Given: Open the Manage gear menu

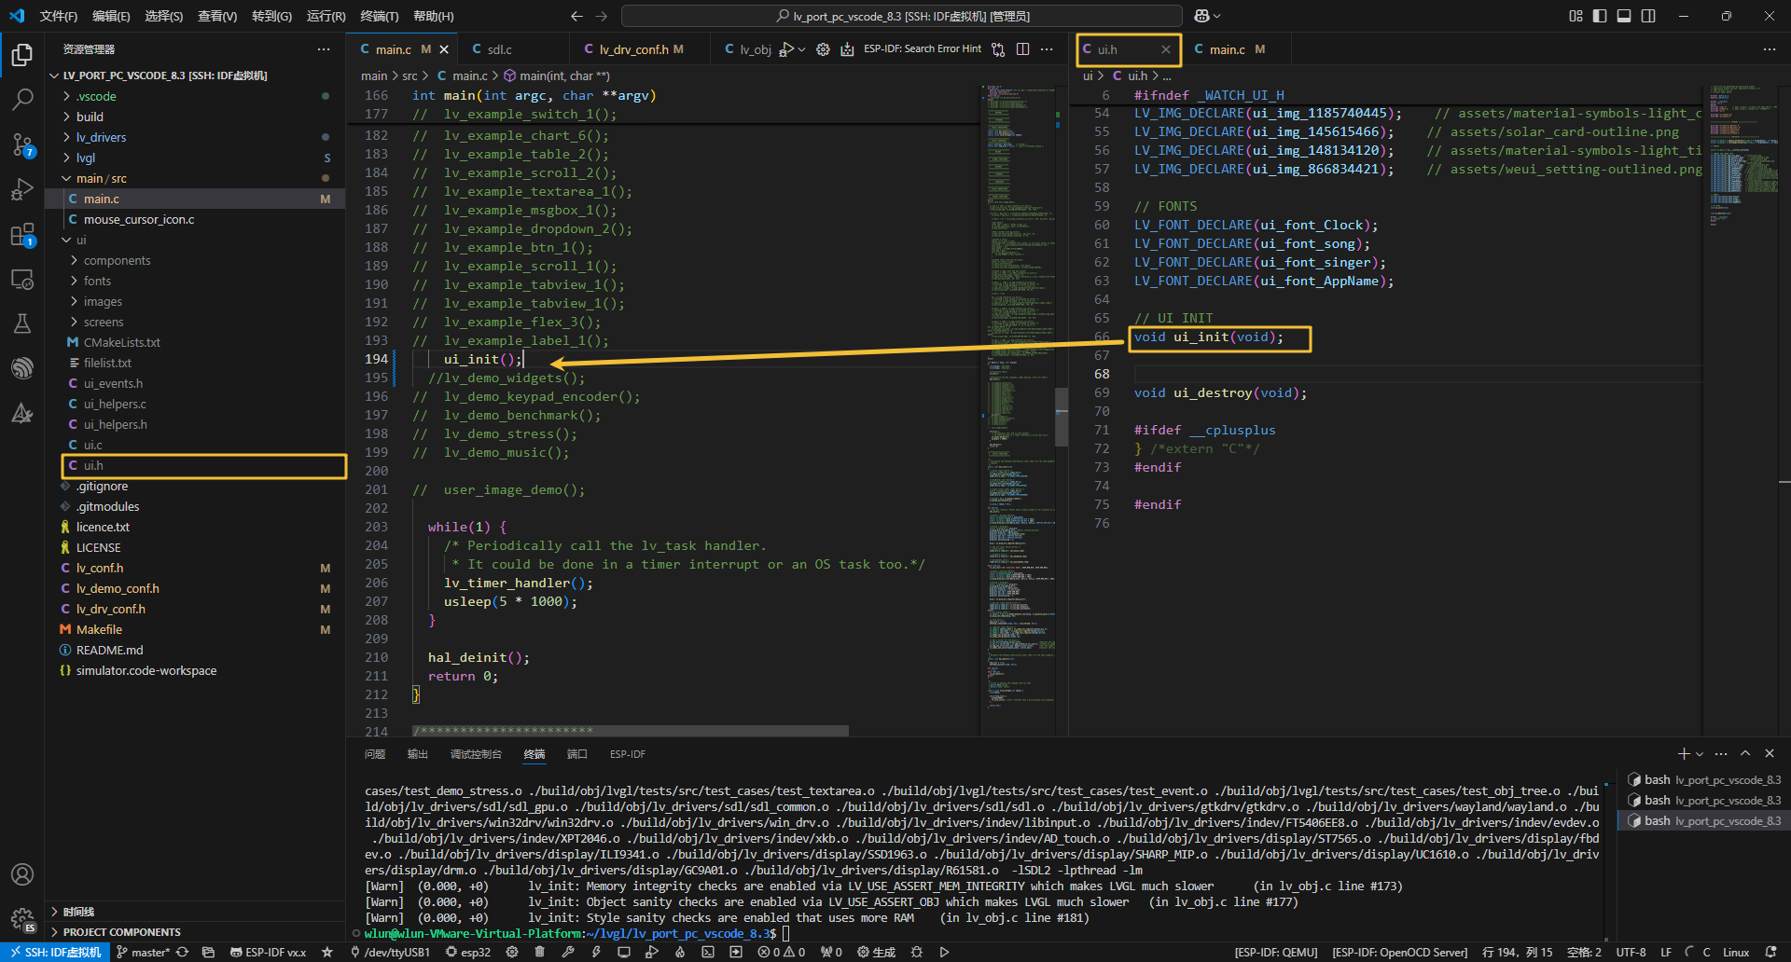Looking at the screenshot, I should [22, 919].
